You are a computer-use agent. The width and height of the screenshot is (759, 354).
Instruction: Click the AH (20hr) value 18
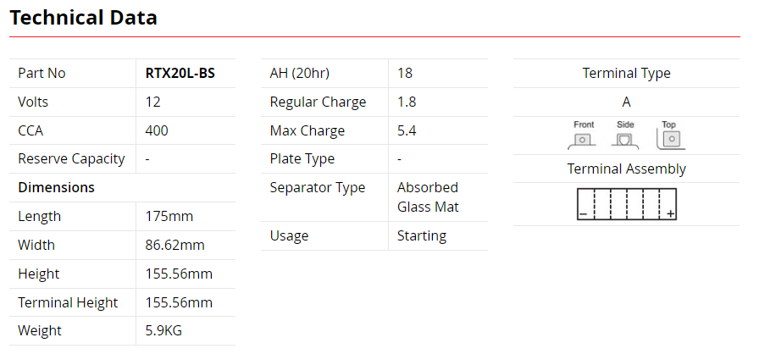click(x=405, y=73)
